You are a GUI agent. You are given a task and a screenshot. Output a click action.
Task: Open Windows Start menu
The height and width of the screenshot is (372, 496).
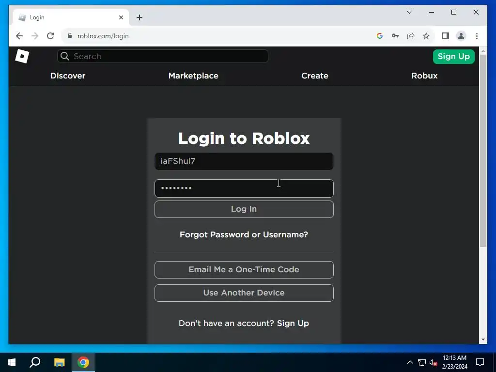[x=12, y=362]
